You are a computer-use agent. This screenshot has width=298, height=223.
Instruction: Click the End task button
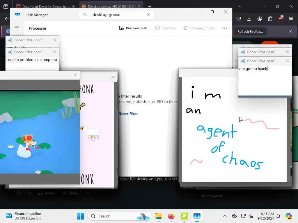pos(165,28)
